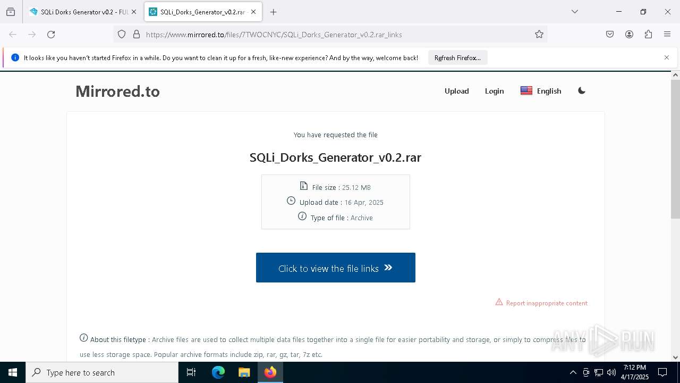
Task: Go back to previous page
Action: tap(13, 35)
